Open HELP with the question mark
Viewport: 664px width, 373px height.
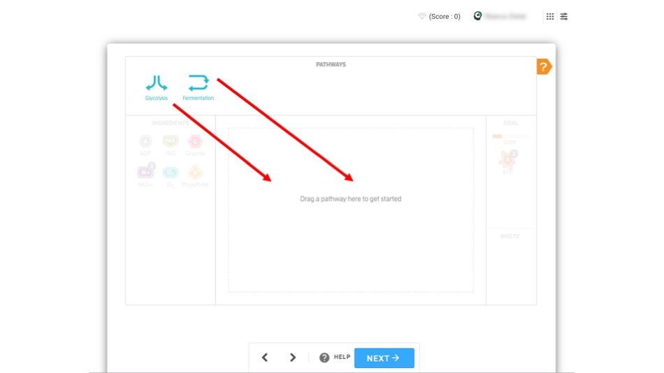335,358
